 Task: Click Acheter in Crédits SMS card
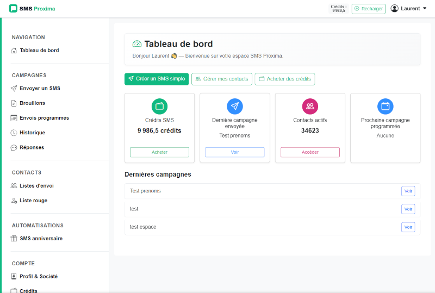[x=159, y=152]
